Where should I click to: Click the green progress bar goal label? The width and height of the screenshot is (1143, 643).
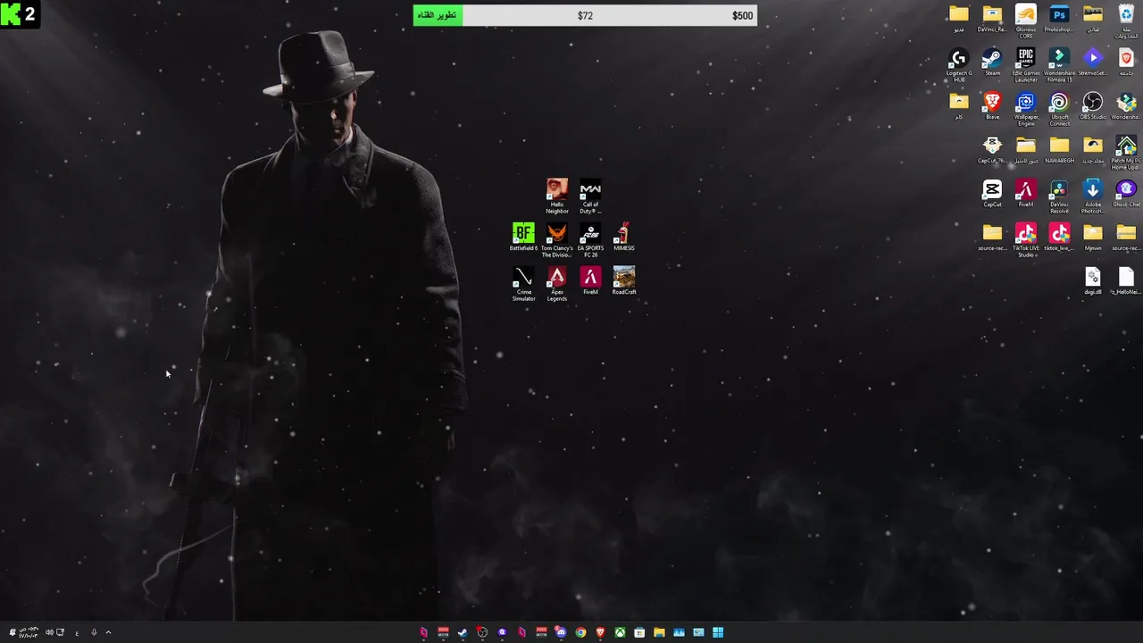click(x=438, y=15)
